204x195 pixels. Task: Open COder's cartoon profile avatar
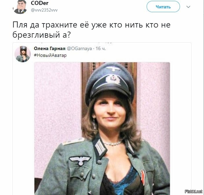[20, 7]
